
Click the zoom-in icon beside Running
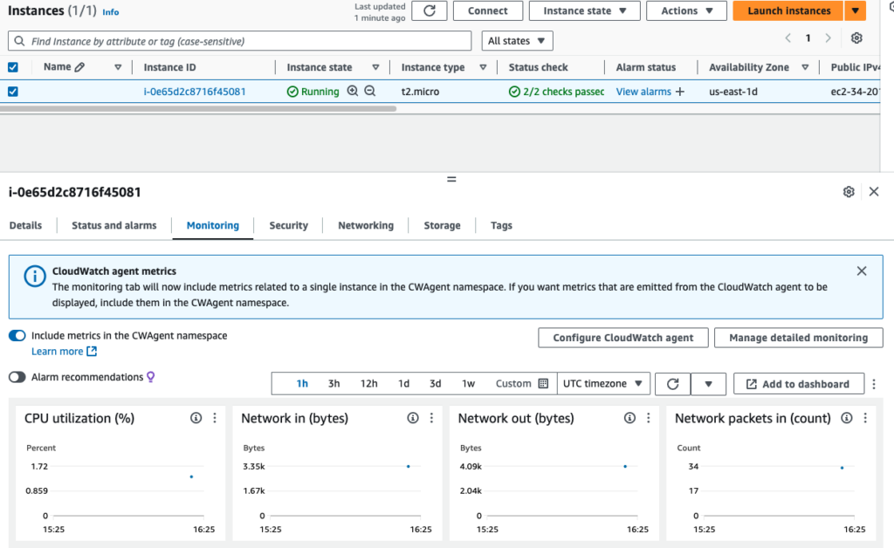point(353,91)
